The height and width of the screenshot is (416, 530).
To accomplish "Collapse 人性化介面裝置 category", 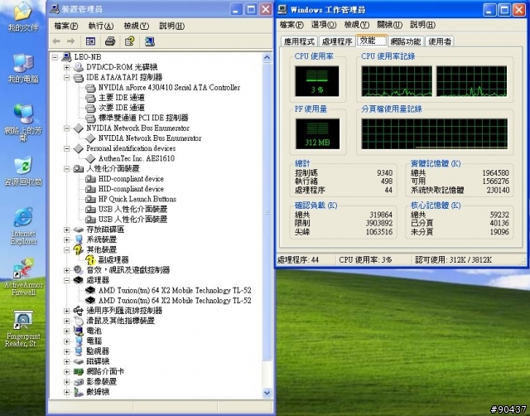I will [x=66, y=169].
